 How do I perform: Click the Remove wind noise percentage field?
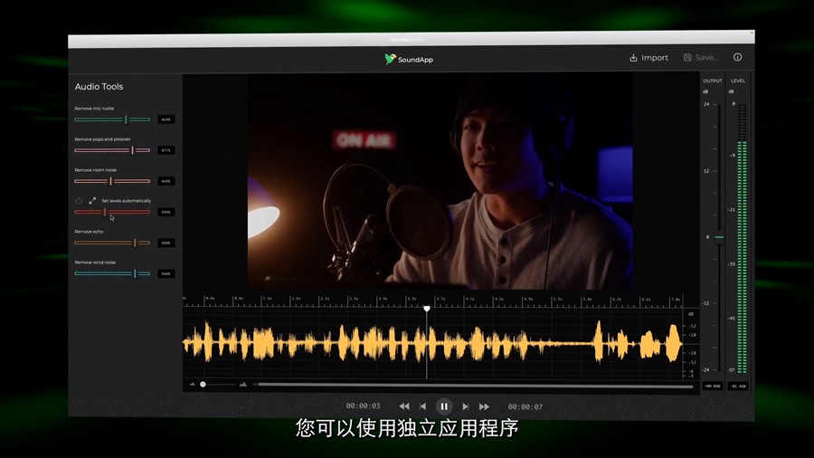coord(166,273)
